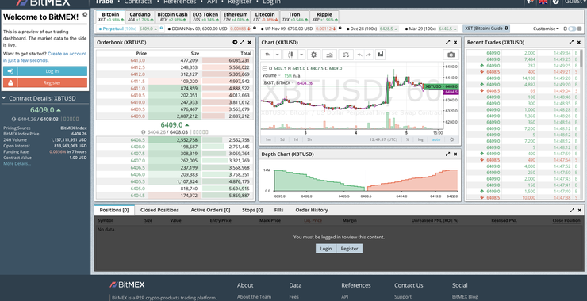
Task: Open the chart Indicators button
Action: [x=329, y=55]
